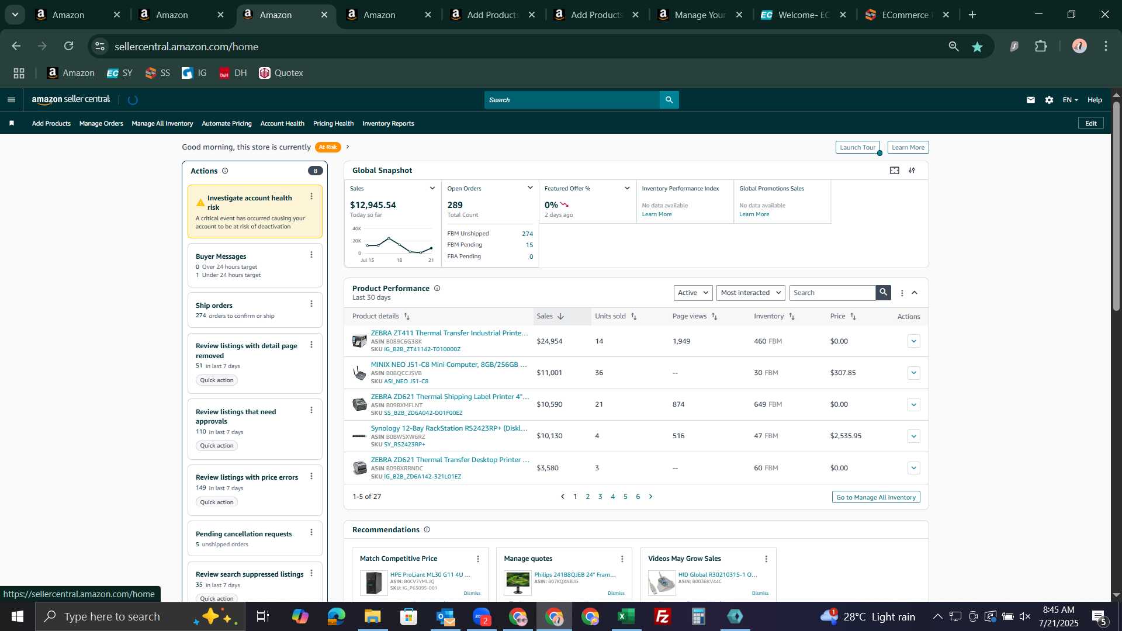Open Manage All Inventory menu item
Screen dimensions: 1122x631
pyautogui.click(x=162, y=123)
